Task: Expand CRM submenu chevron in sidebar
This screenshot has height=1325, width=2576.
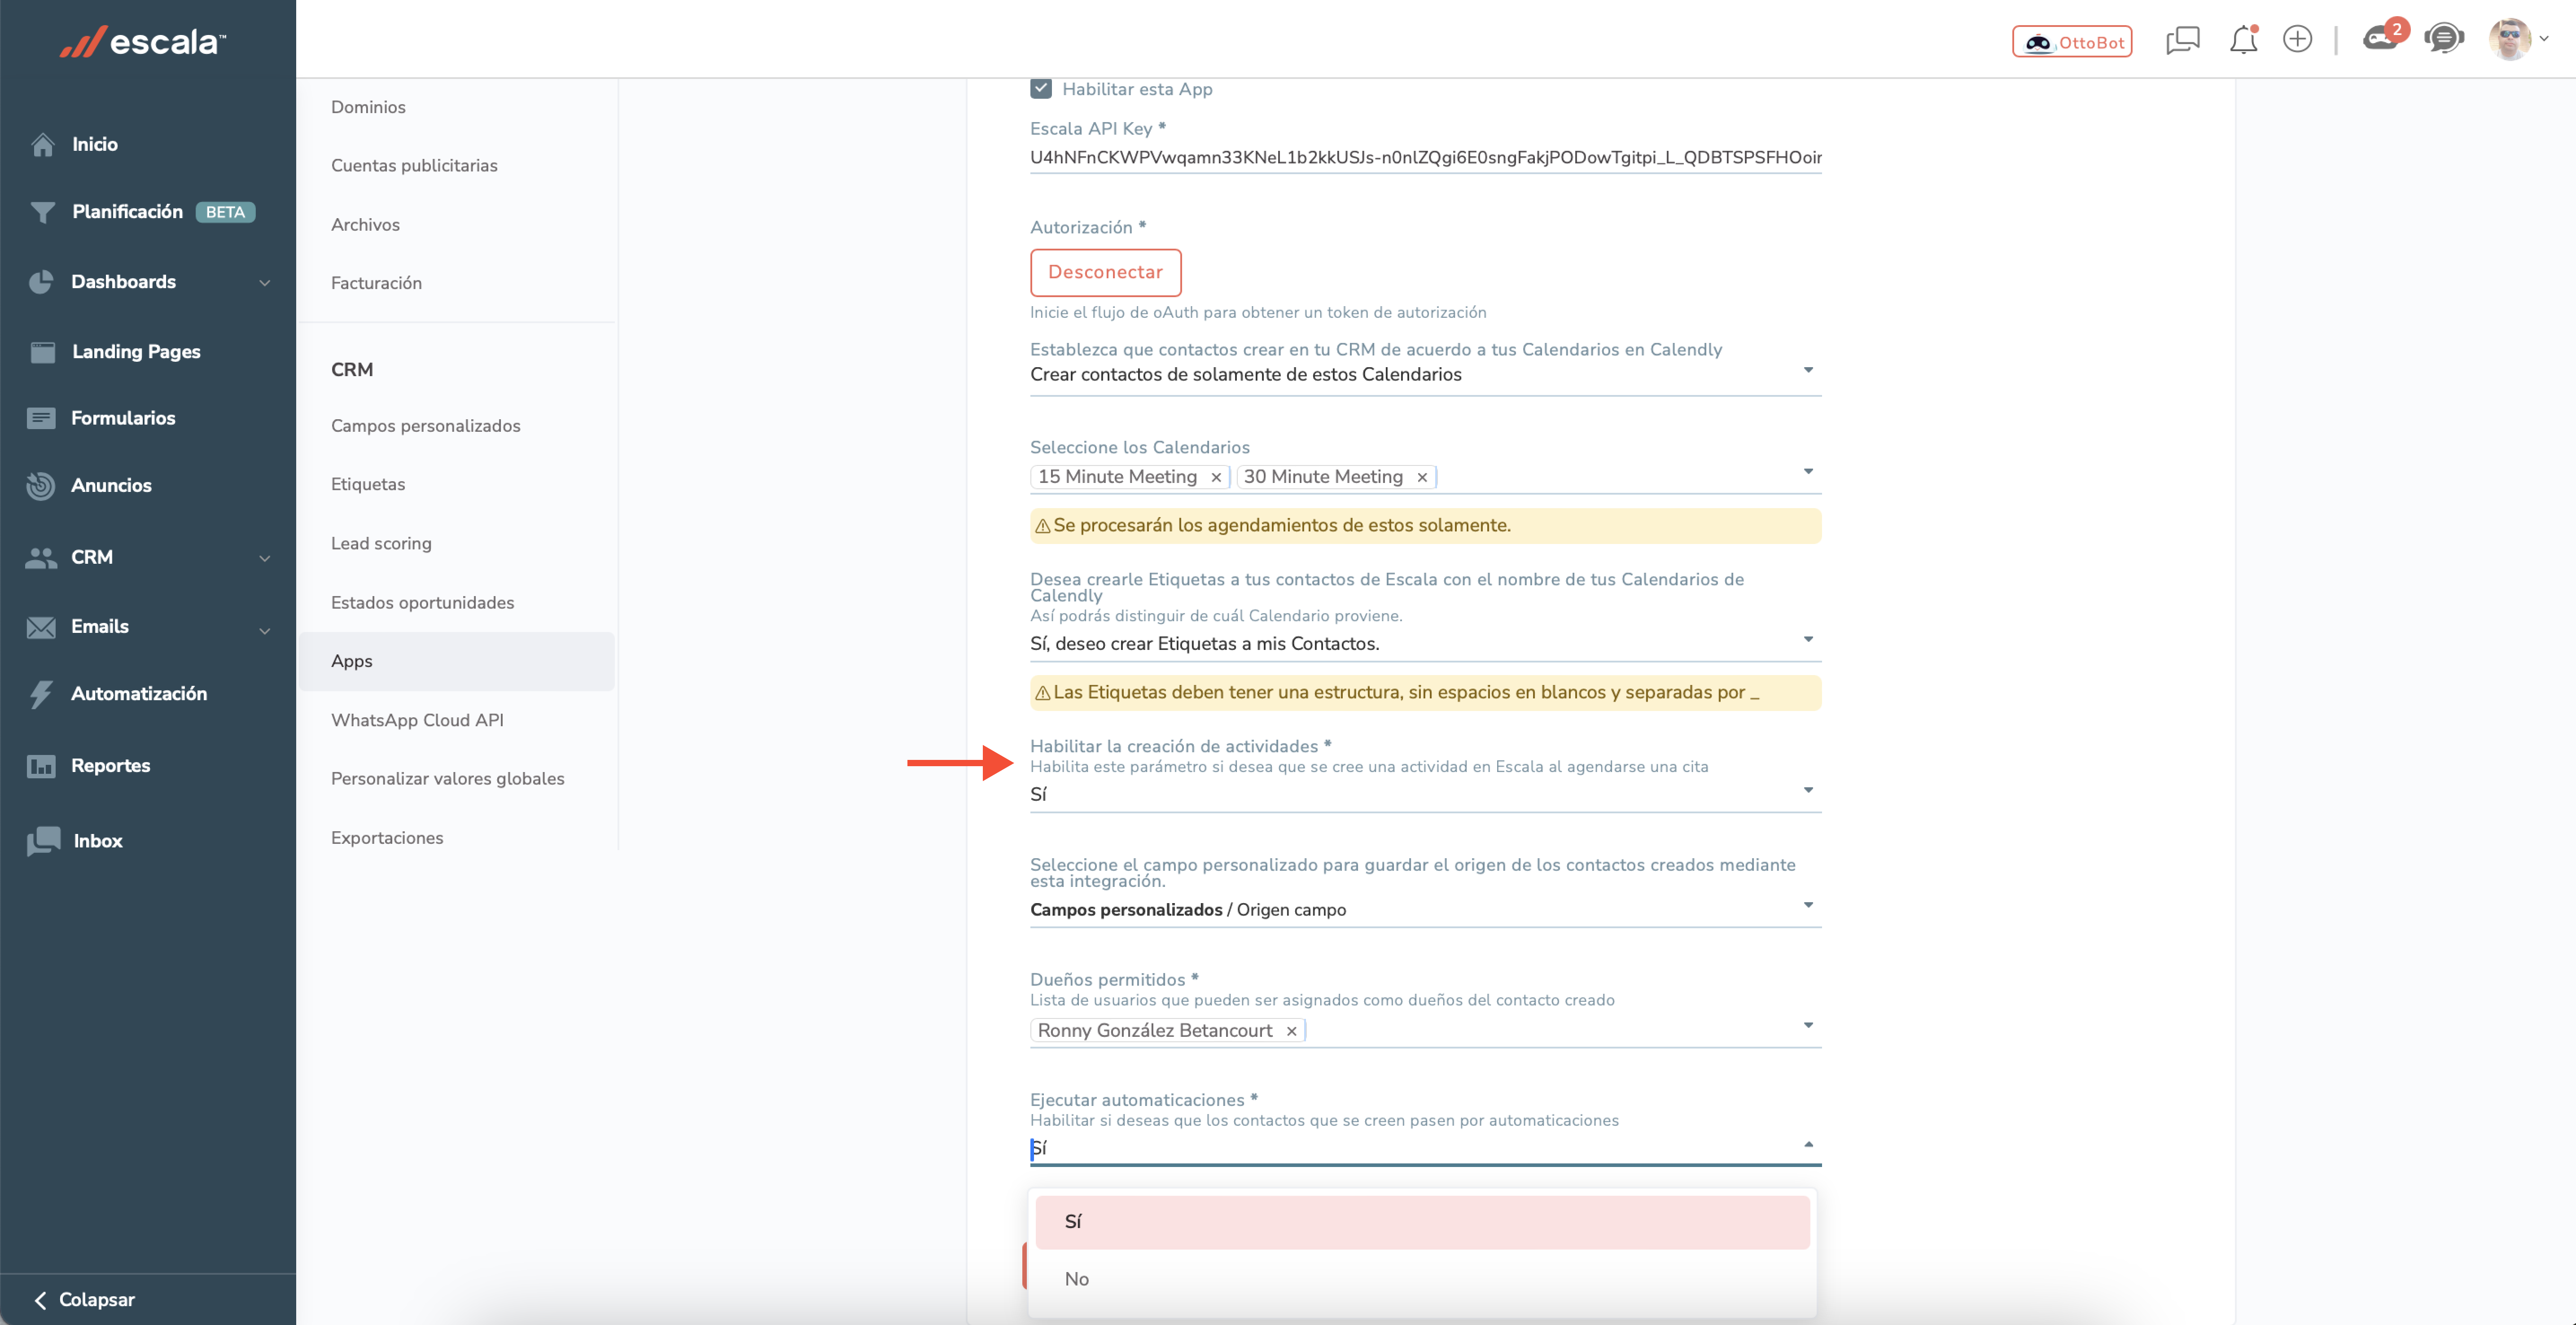Action: click(265, 558)
